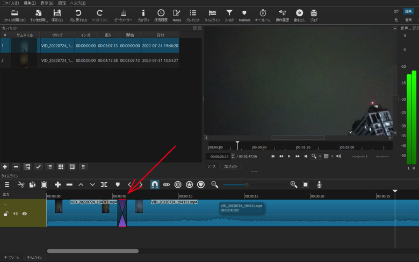Append clip with timeline plus icon
This screenshot has height=262, width=419.
pyautogui.click(x=57, y=185)
